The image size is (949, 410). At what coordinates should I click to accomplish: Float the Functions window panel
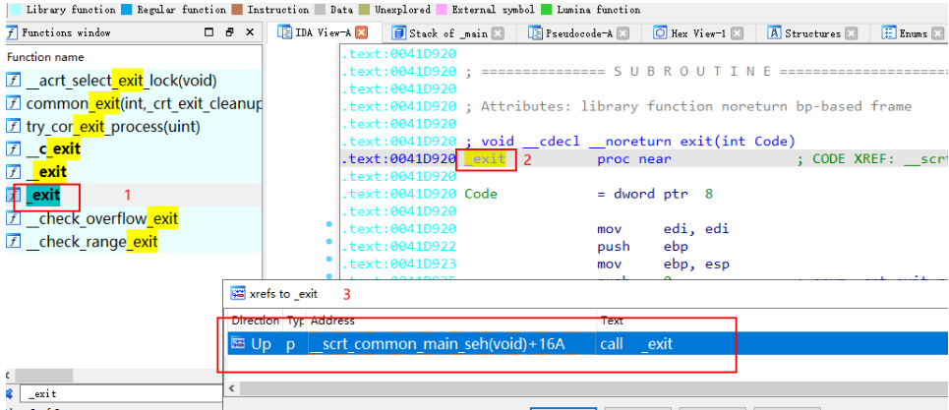[229, 32]
